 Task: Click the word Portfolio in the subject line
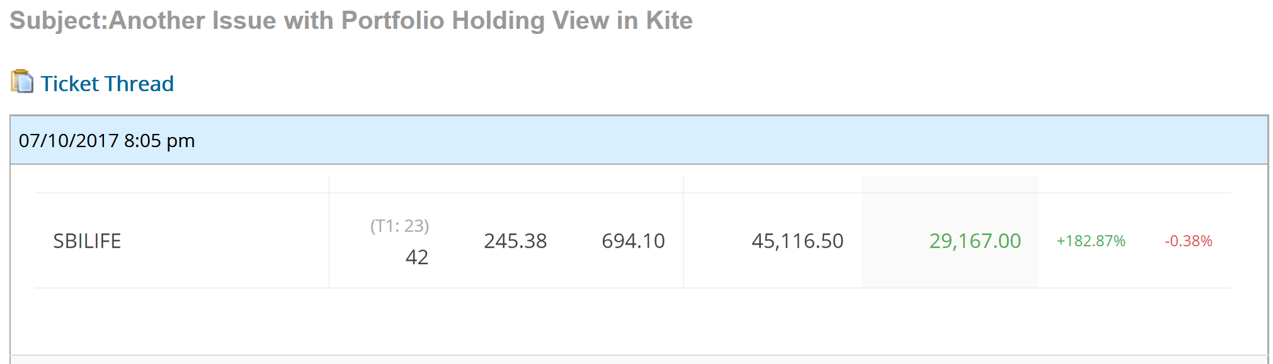392,20
